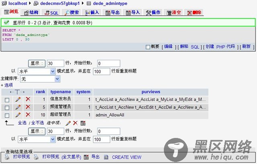
Task: Click the bottom 导出 export link
Action: click(x=96, y=157)
